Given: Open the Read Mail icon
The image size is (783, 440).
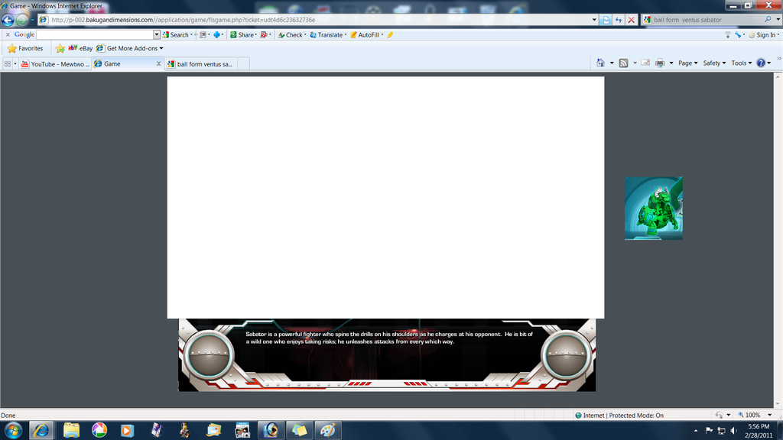Looking at the screenshot, I should pos(645,63).
